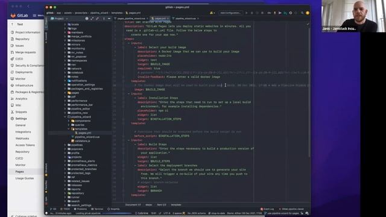Open the account dropdown icon in IDE toolbar

212,13
